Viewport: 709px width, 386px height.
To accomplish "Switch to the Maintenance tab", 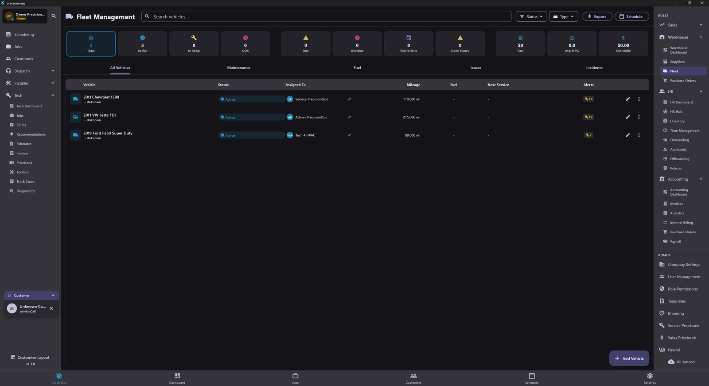I will tap(239, 68).
